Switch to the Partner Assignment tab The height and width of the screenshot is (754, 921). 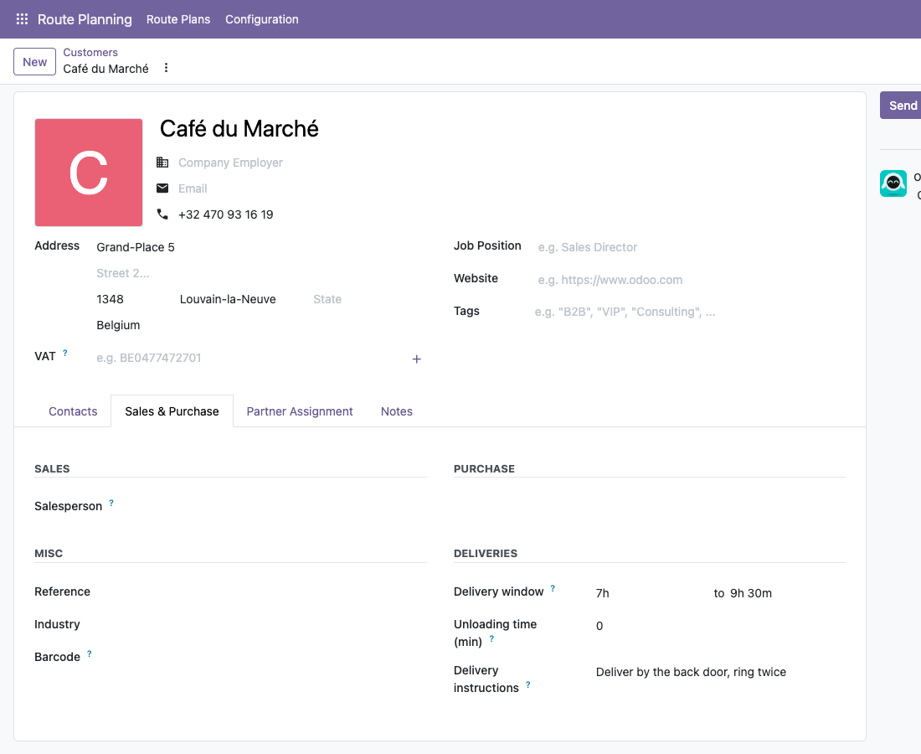[x=300, y=411]
